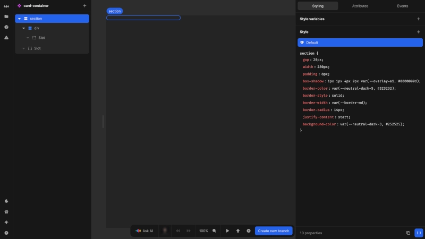Click the colorful Ask AI icon
The image size is (425, 239).
pyautogui.click(x=138, y=231)
